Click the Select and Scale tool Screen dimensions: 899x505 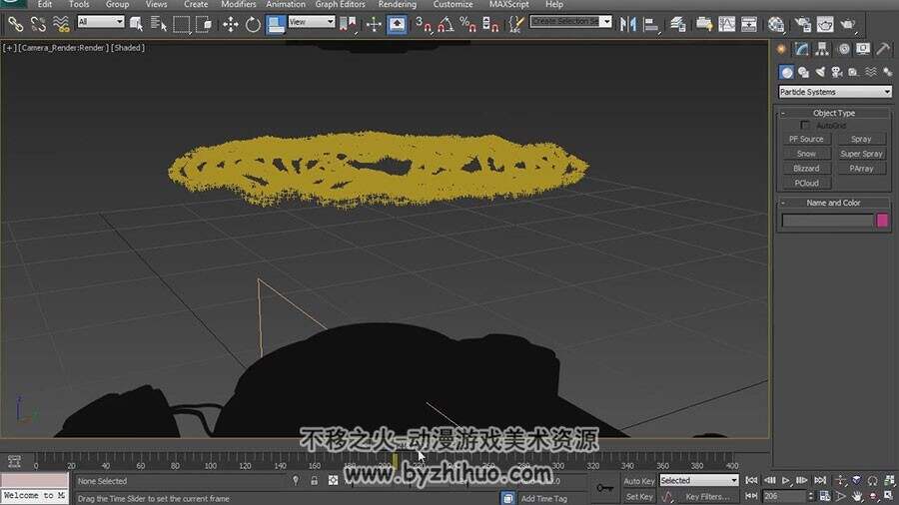[x=276, y=24]
